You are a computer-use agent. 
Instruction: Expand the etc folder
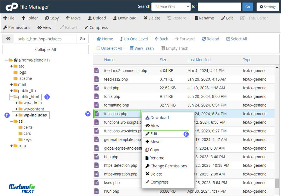[12, 66]
